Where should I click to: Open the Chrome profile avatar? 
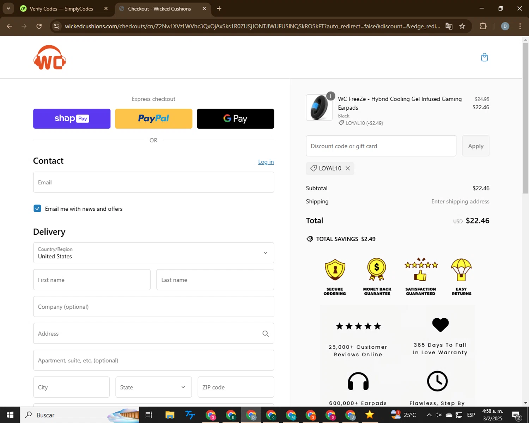point(505,26)
